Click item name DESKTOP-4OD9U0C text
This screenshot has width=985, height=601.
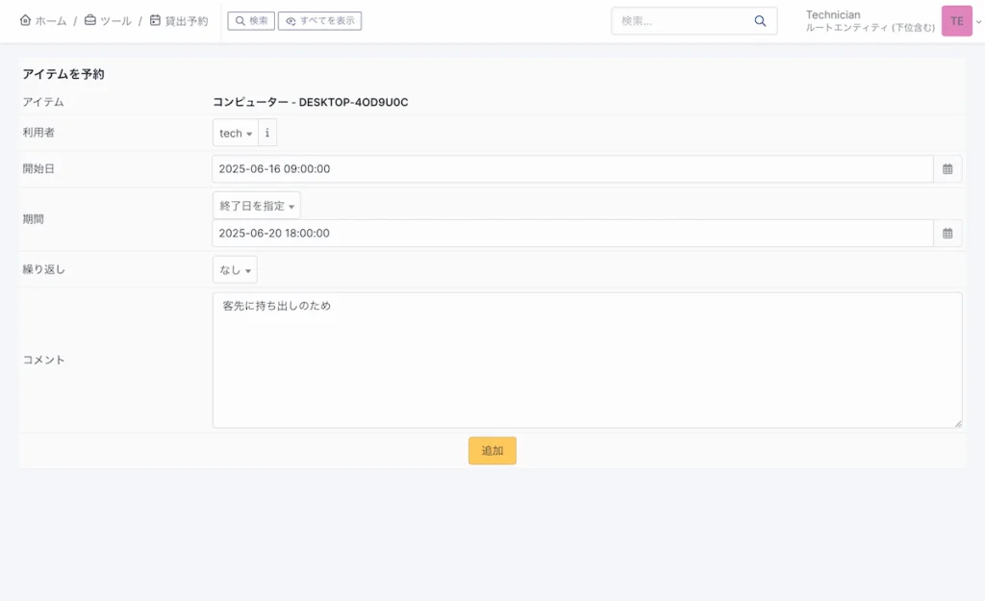tap(353, 102)
